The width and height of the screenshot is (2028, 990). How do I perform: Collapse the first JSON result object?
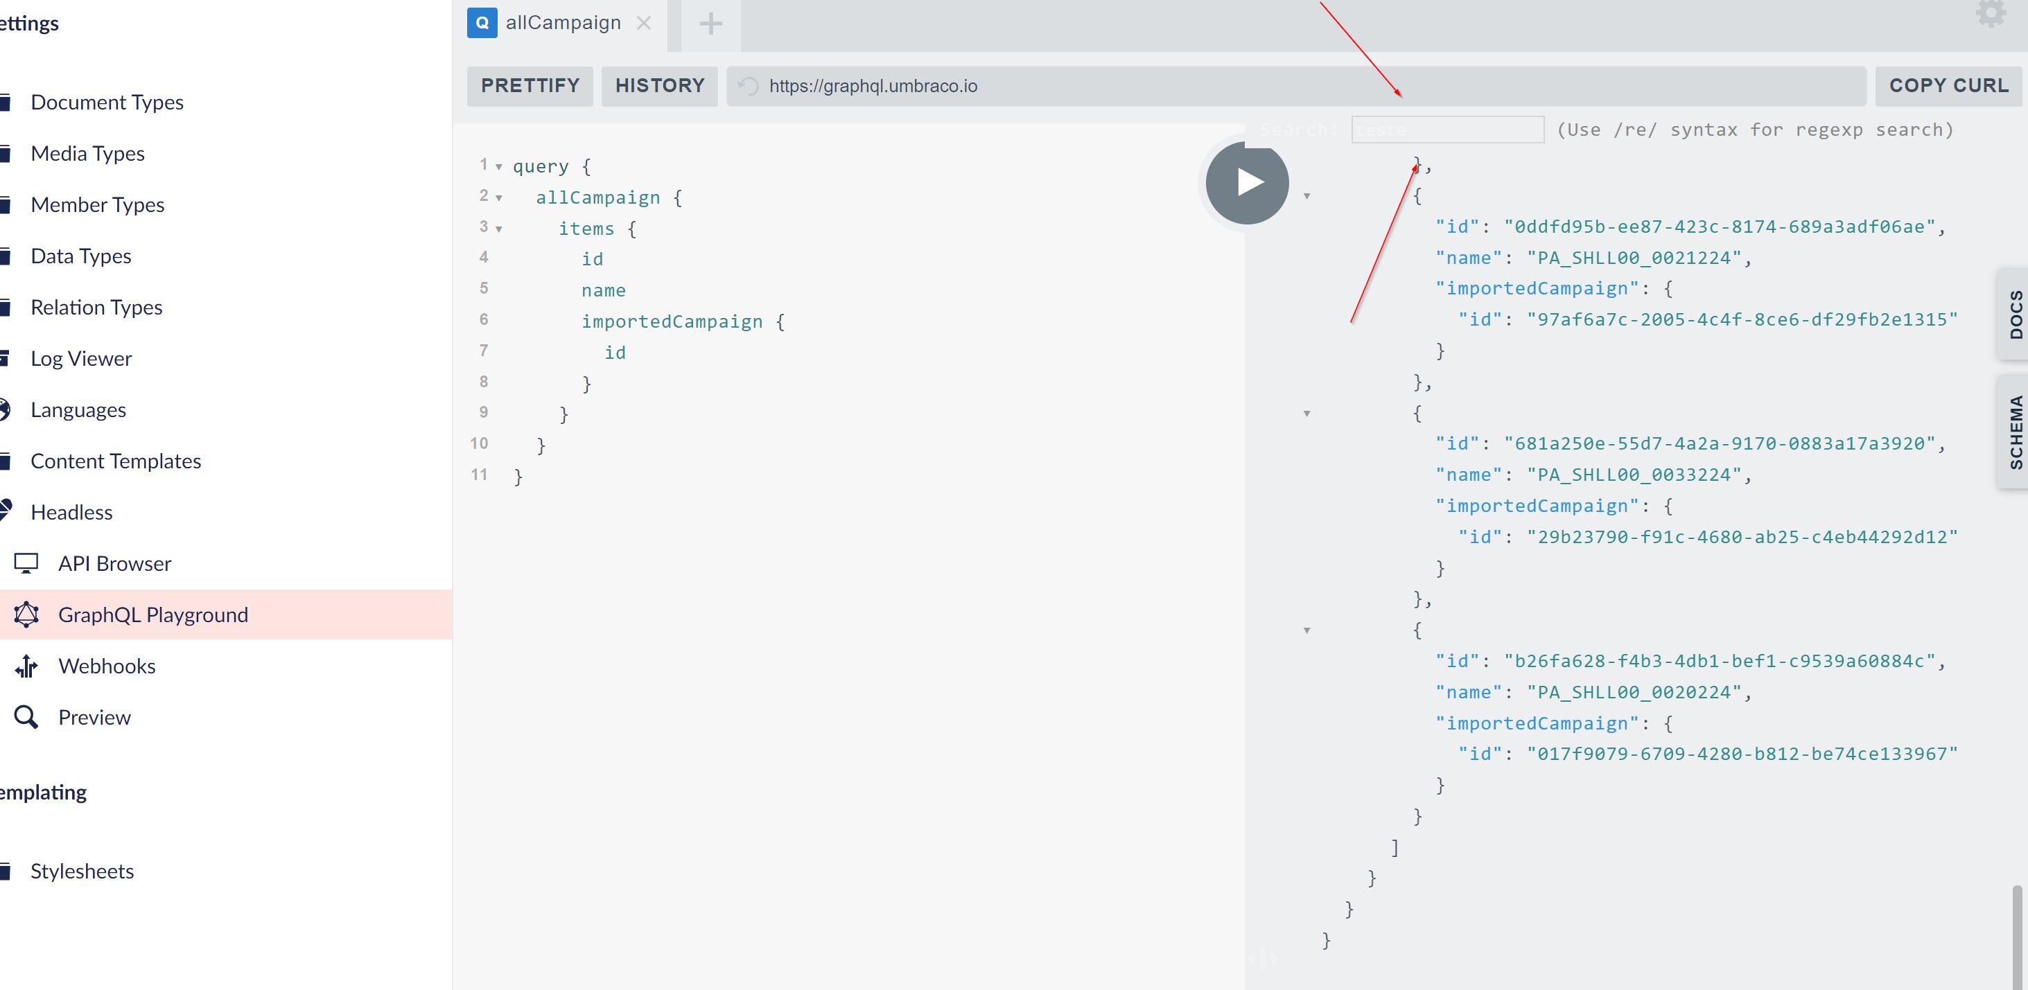point(1306,197)
